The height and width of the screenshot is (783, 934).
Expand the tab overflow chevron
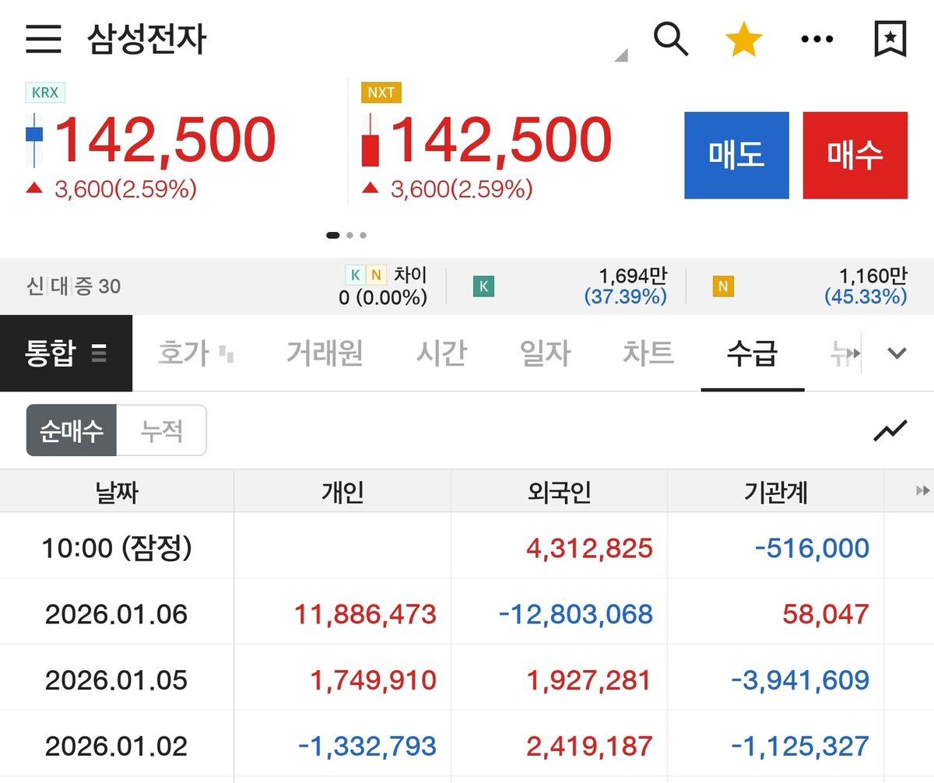(x=895, y=353)
